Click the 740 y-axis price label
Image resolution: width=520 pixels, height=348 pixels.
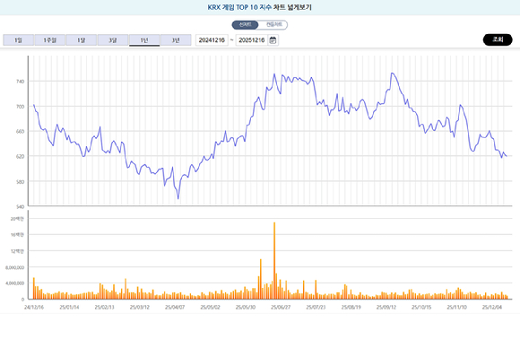21,82
